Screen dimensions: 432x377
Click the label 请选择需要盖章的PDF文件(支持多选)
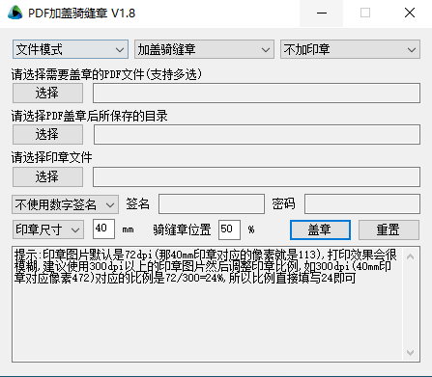click(106, 74)
